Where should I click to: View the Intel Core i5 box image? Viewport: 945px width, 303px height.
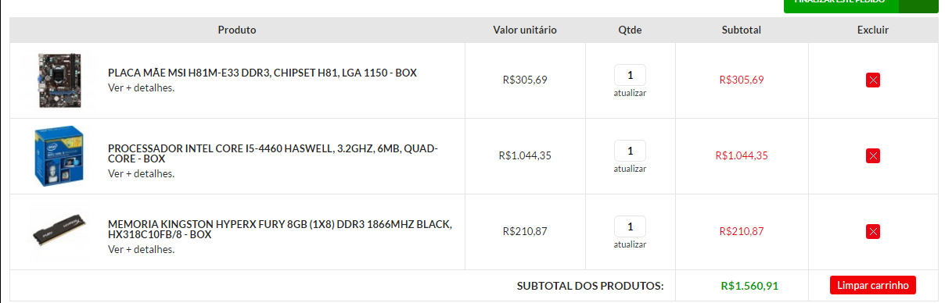pyautogui.click(x=59, y=156)
